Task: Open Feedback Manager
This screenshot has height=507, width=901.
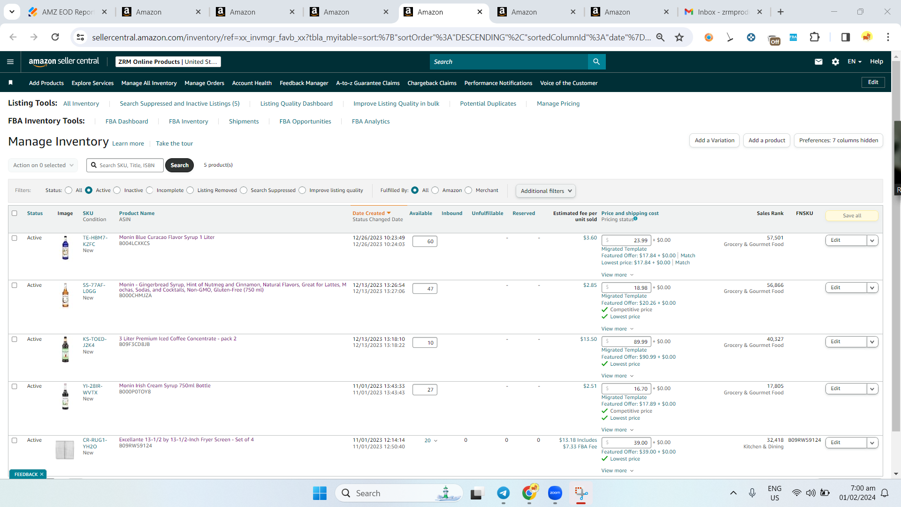Action: click(304, 83)
